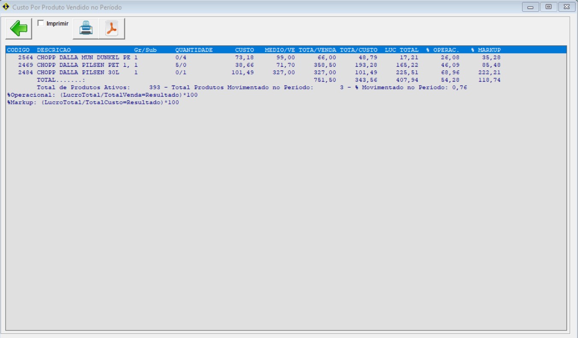This screenshot has width=578, height=338.
Task: Click the % MARKUP column header
Action: [486, 50]
